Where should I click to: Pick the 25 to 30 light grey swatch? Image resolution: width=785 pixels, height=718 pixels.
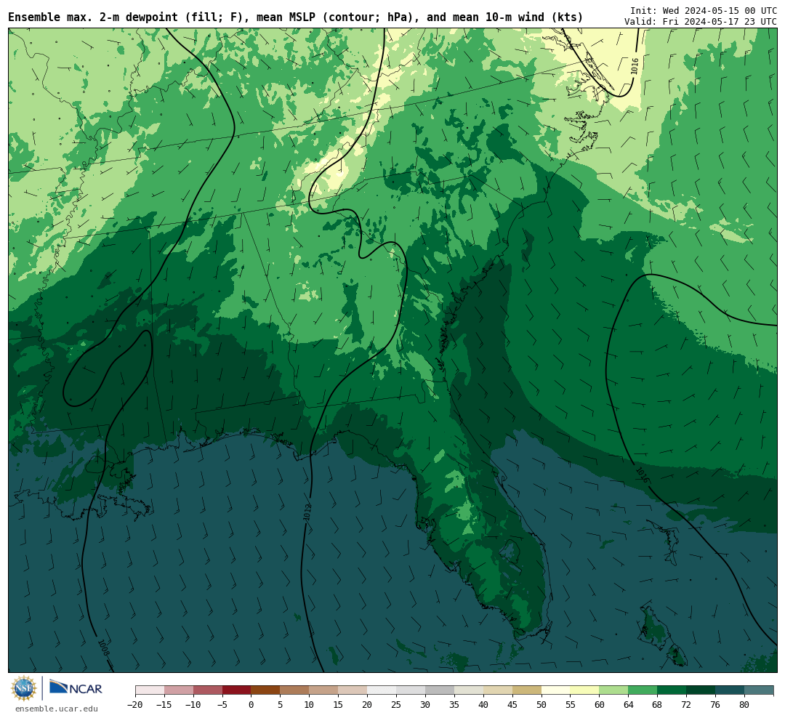point(411,690)
